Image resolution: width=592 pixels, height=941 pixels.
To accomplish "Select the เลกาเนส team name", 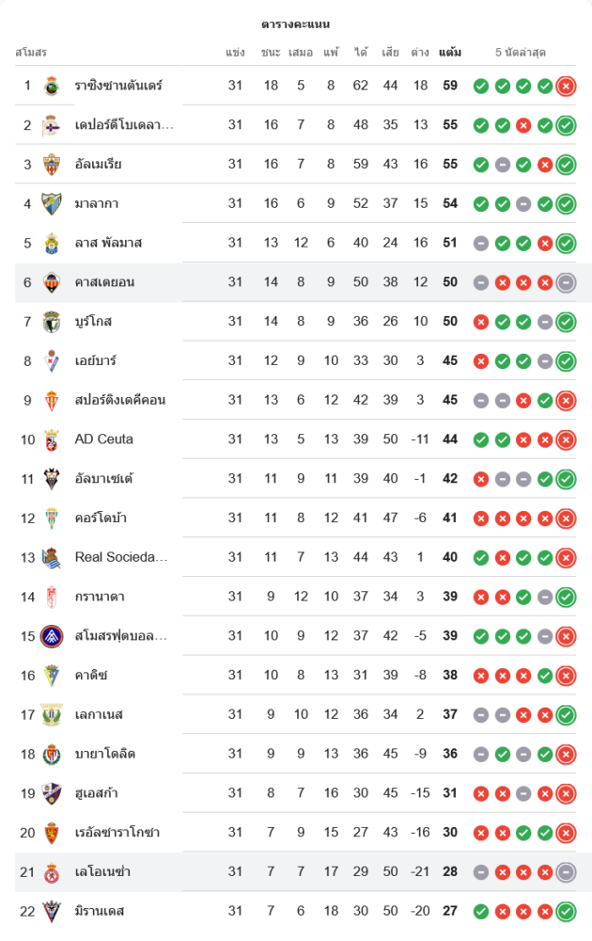I will tap(99, 714).
